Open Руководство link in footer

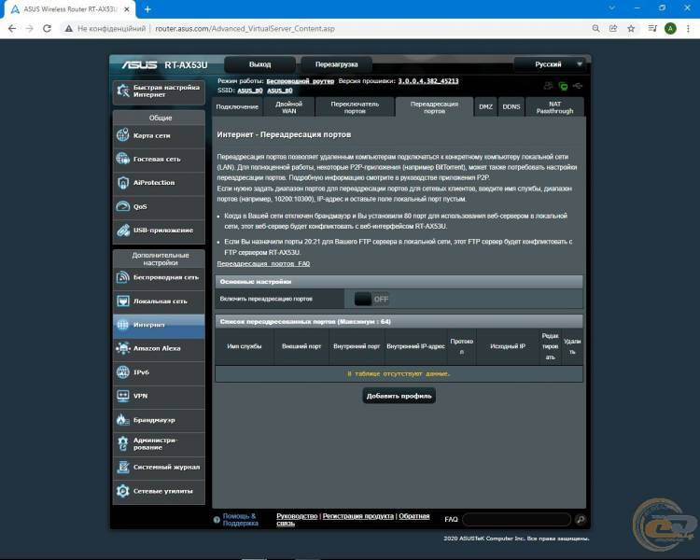click(297, 516)
